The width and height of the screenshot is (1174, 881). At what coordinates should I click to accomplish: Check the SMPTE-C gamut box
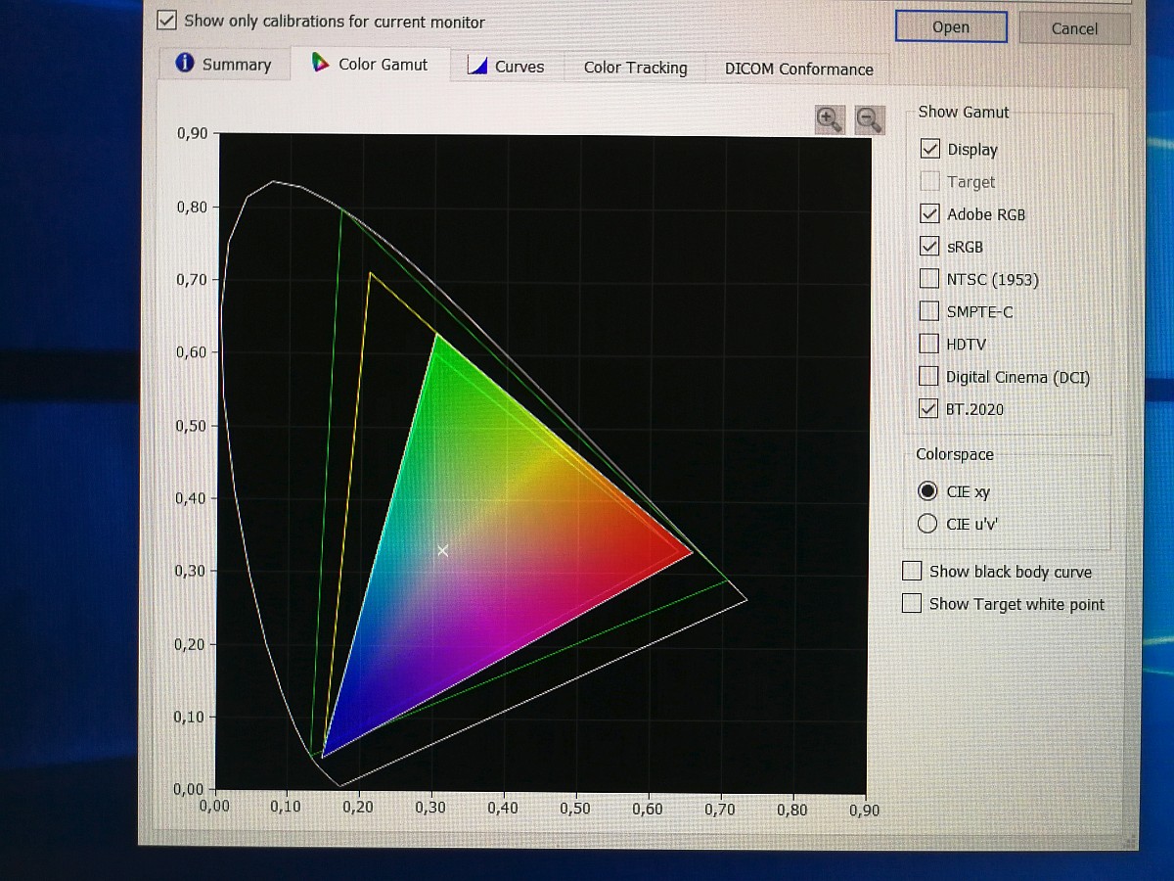(929, 311)
